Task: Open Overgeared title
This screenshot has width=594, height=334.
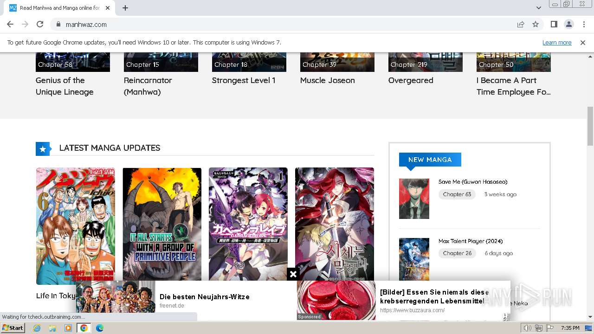Action: tap(411, 80)
